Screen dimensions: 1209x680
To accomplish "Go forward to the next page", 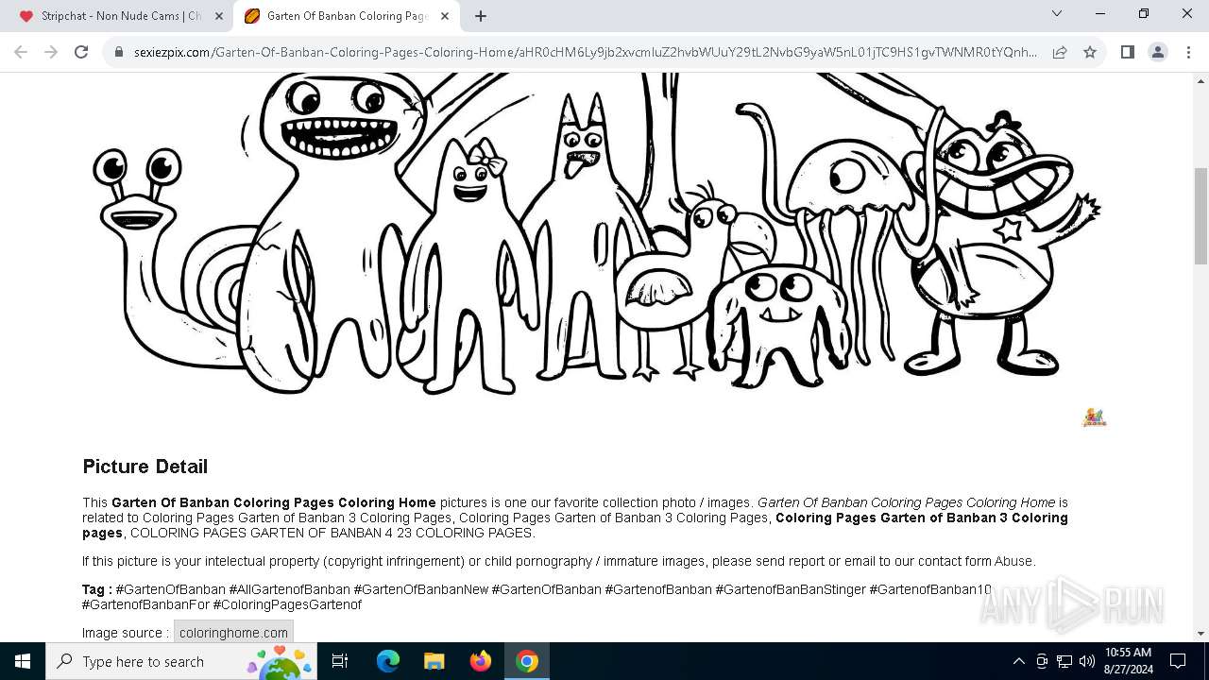I will pos(51,52).
